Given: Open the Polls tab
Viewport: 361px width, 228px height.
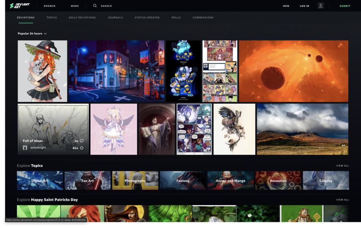Looking at the screenshot, I should click(x=176, y=18).
